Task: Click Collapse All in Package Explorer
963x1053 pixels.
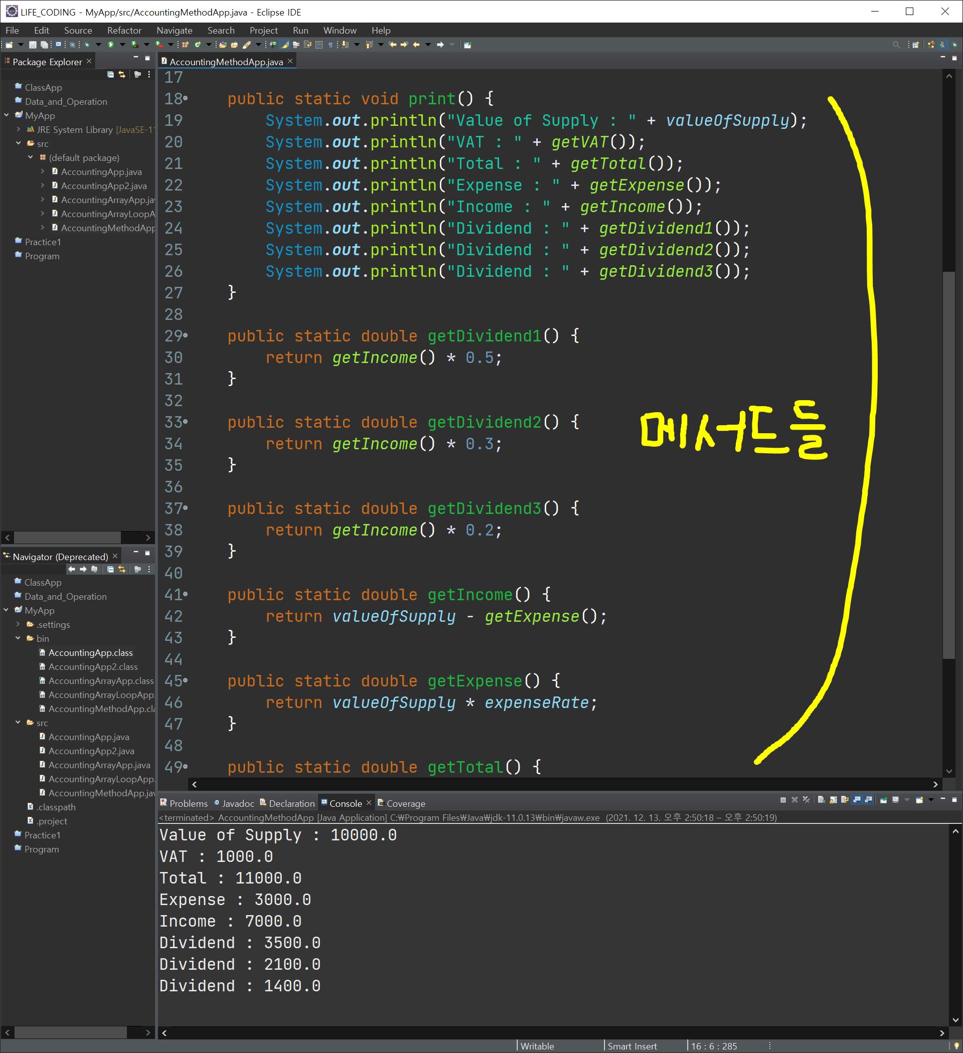Action: [110, 75]
